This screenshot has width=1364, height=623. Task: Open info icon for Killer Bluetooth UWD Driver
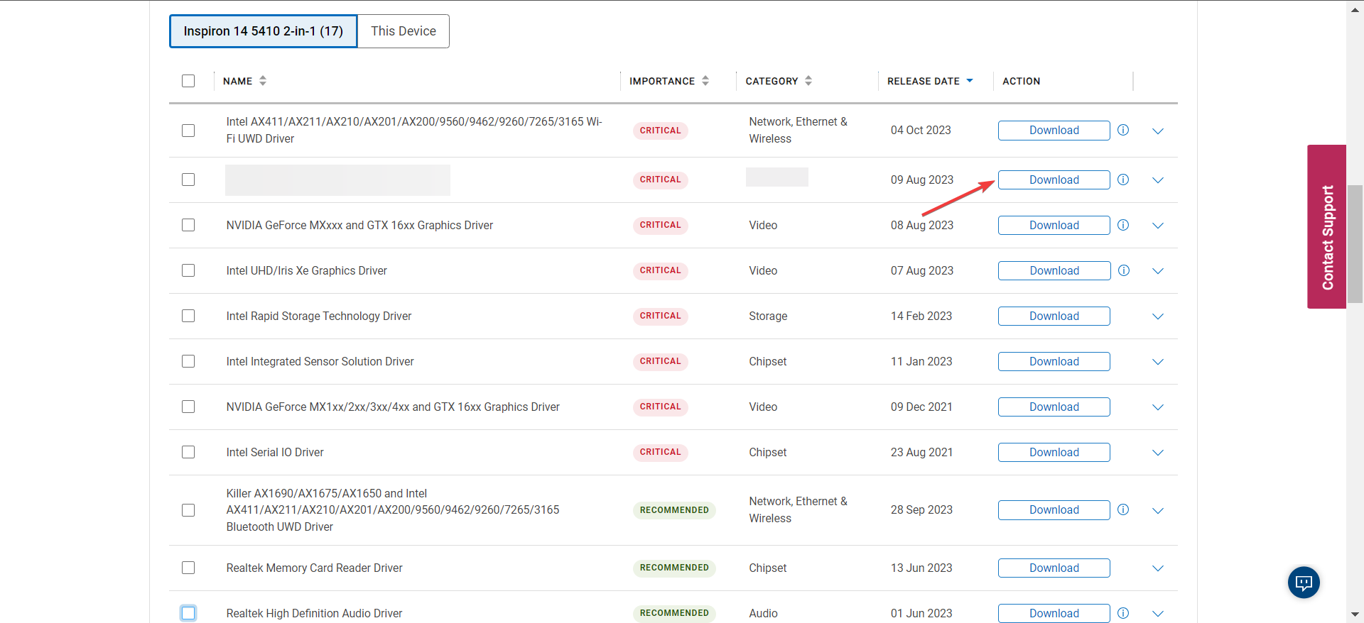[1123, 509]
